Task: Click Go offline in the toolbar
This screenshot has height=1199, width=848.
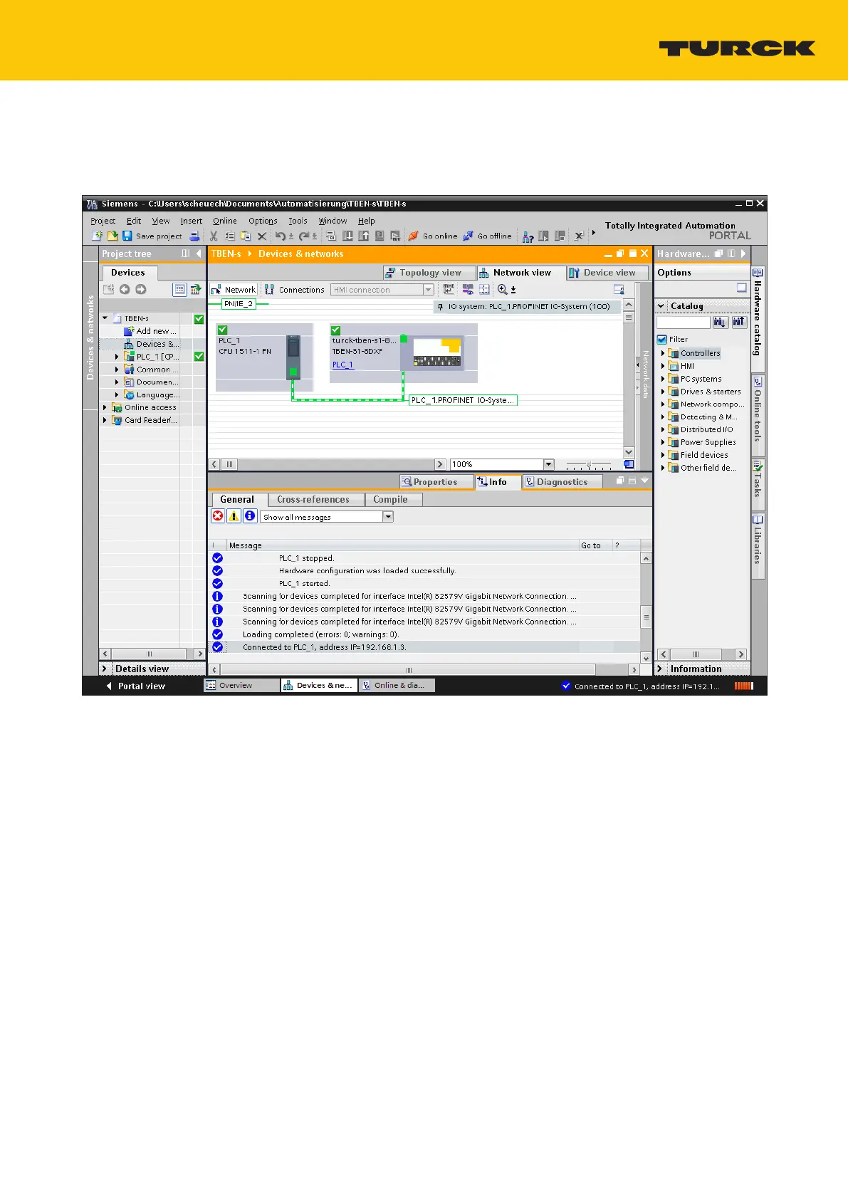Action: [488, 236]
